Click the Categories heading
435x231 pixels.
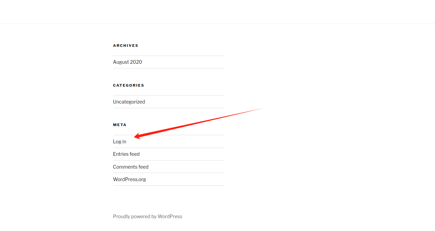[x=128, y=85]
